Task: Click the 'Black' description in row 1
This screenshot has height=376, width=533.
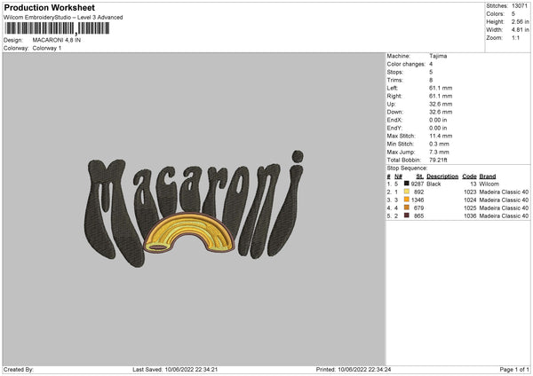Action: (x=434, y=184)
